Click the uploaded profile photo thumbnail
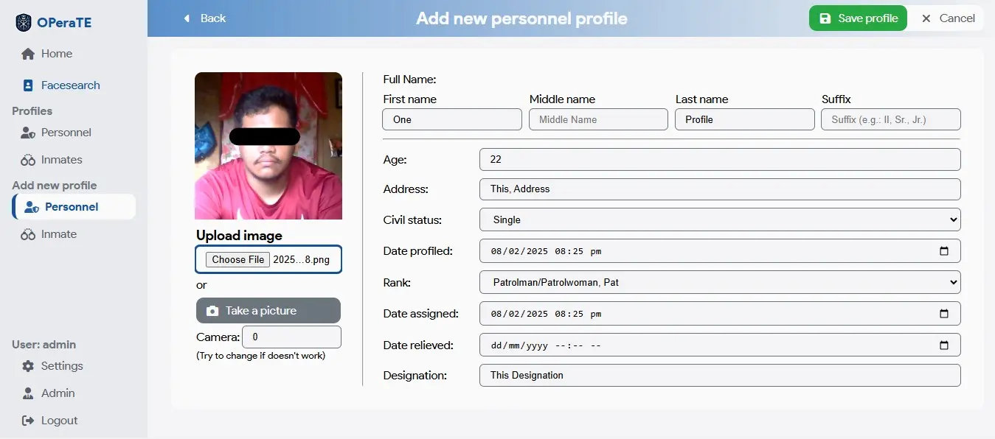The image size is (995, 439). tap(268, 146)
